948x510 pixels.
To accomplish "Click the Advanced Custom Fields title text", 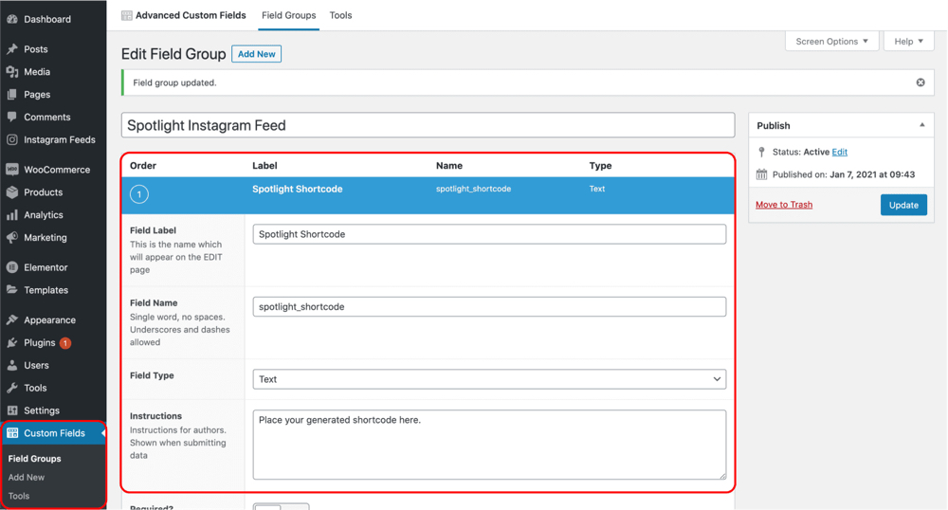I will (191, 15).
